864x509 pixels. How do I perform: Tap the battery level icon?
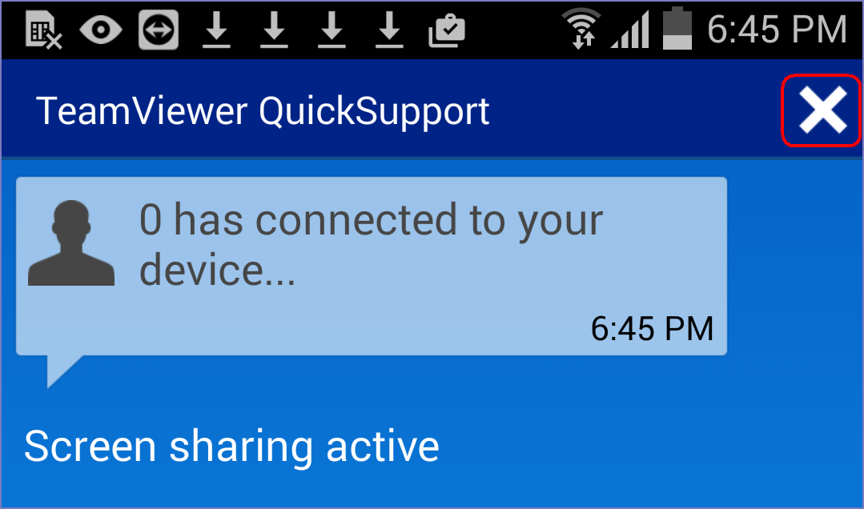[x=677, y=28]
